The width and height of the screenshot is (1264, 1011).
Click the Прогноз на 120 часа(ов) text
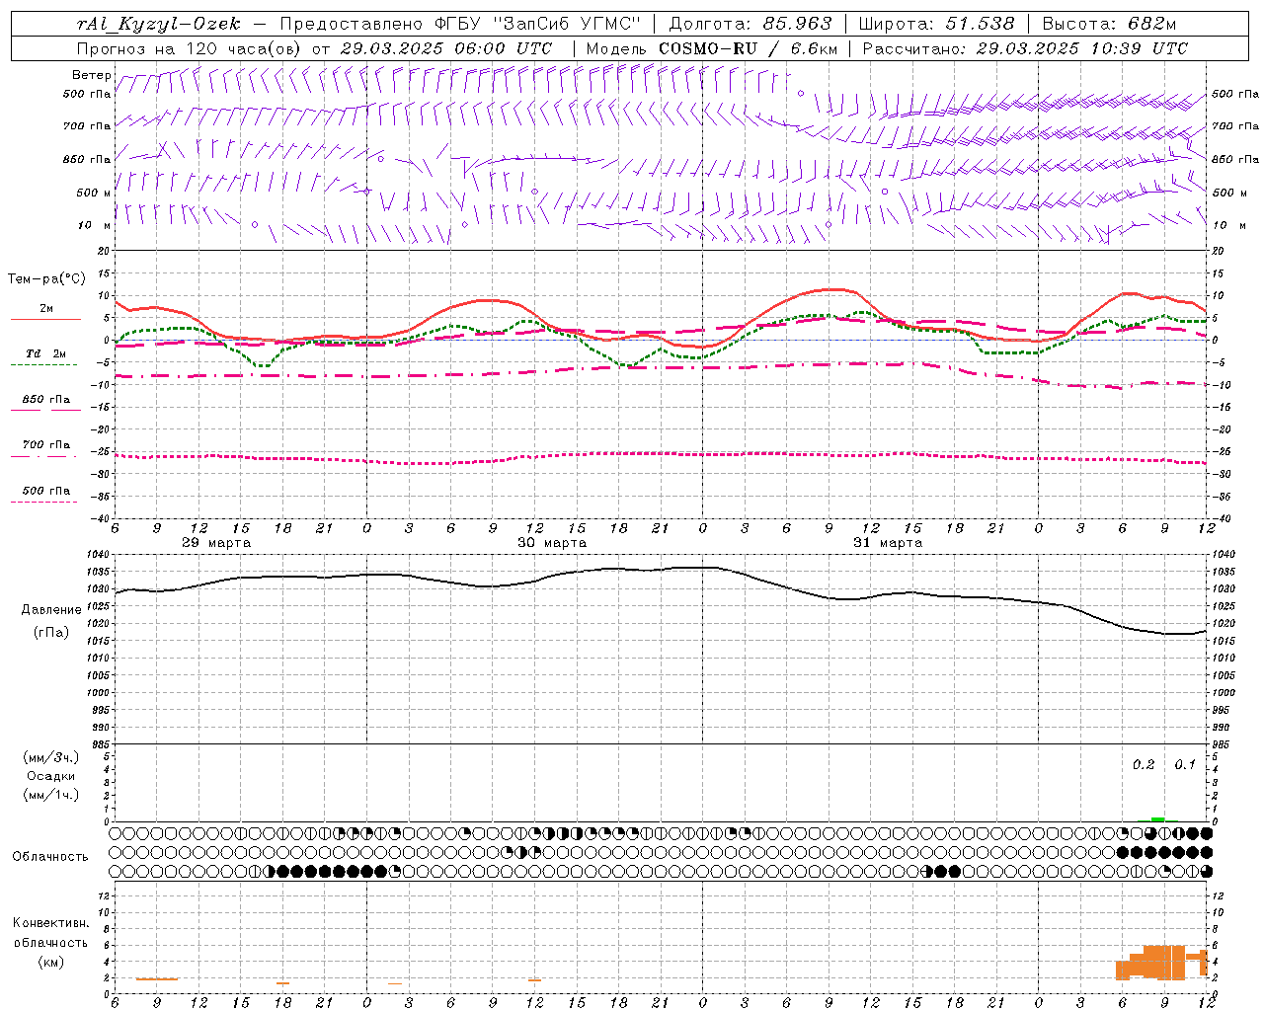[190, 48]
